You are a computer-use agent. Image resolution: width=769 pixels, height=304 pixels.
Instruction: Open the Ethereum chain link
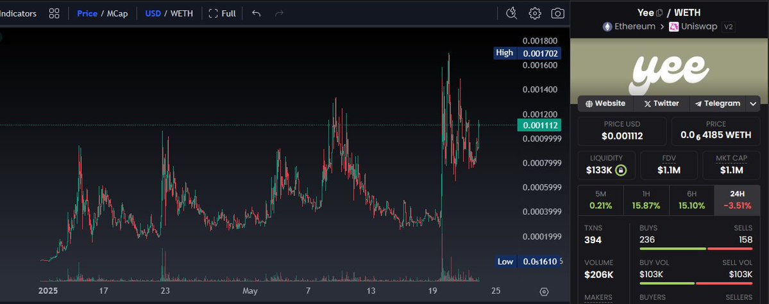629,26
